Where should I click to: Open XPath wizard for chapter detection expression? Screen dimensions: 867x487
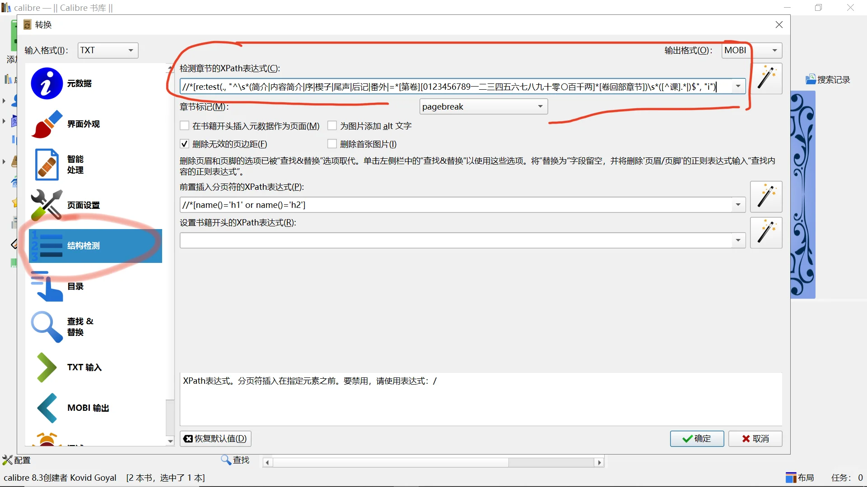coord(766,78)
